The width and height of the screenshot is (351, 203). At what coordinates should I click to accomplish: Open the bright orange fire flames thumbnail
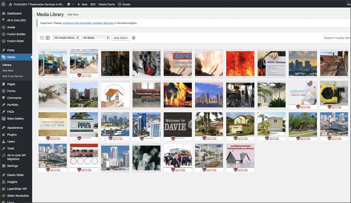click(240, 64)
